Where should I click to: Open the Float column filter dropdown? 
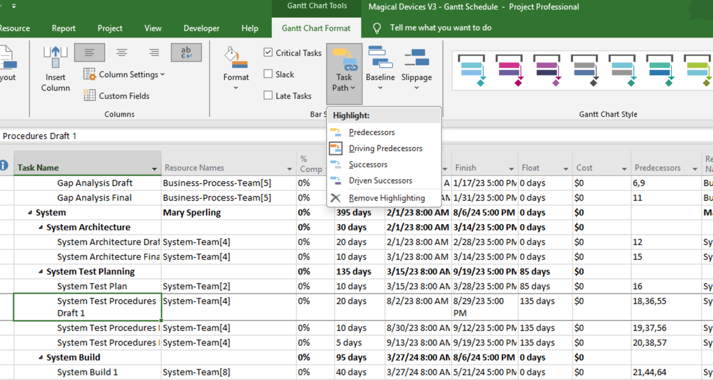tap(566, 169)
